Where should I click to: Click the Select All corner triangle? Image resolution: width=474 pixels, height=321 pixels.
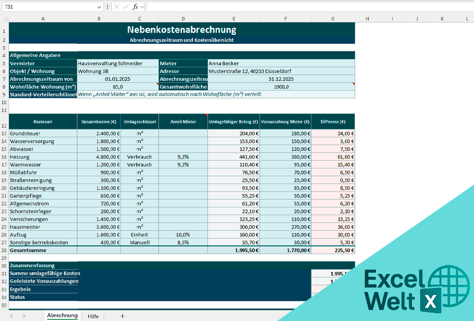pyautogui.click(x=4, y=18)
